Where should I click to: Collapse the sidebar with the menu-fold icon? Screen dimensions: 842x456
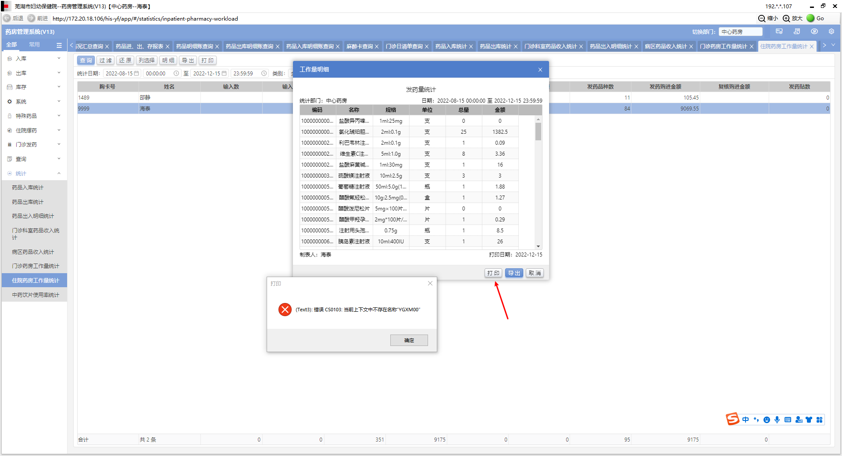click(x=59, y=45)
